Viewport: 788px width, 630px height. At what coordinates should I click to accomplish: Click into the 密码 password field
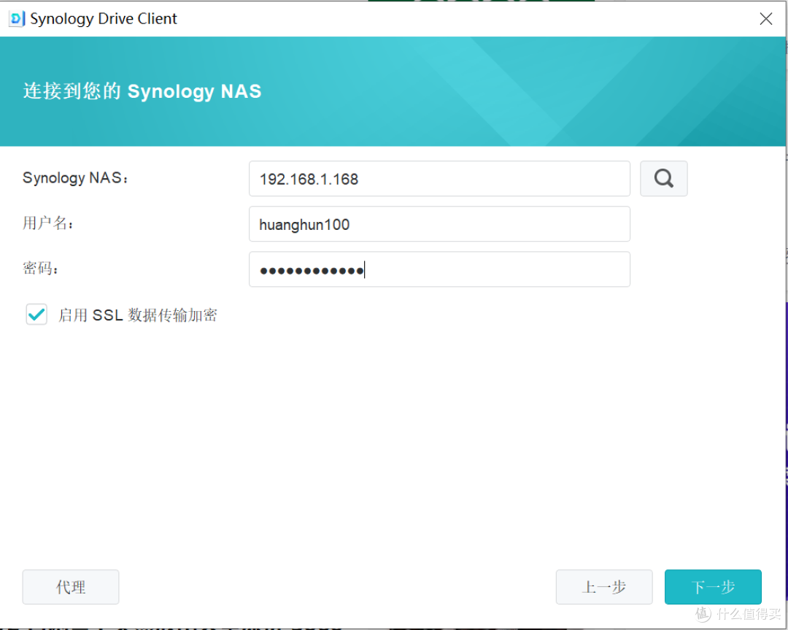click(439, 269)
